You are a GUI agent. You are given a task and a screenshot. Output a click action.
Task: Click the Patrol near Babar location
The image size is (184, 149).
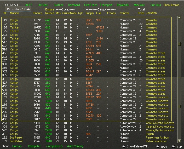coord(156,141)
